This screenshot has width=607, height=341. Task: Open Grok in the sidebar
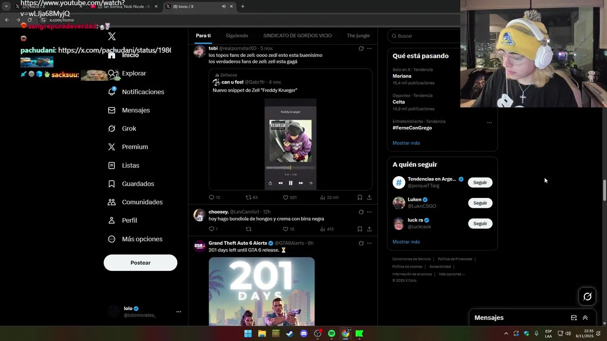pos(122,129)
